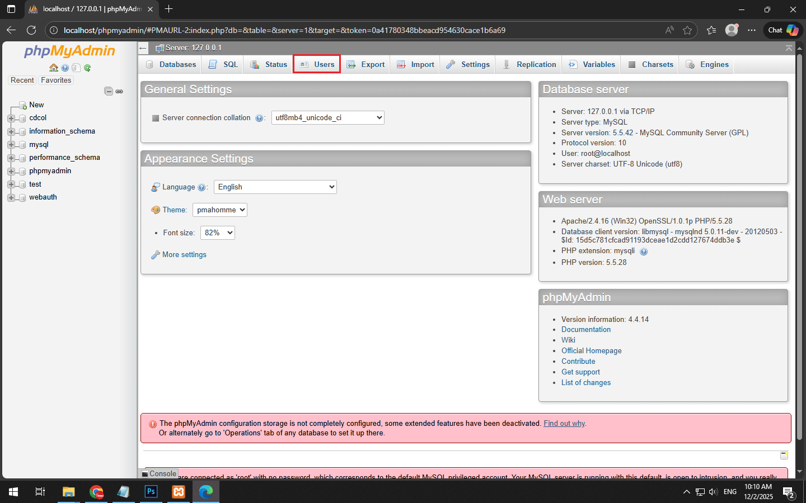Reload the navigation panel with green refresh icon
Viewport: 806px width, 503px height.
(x=87, y=68)
